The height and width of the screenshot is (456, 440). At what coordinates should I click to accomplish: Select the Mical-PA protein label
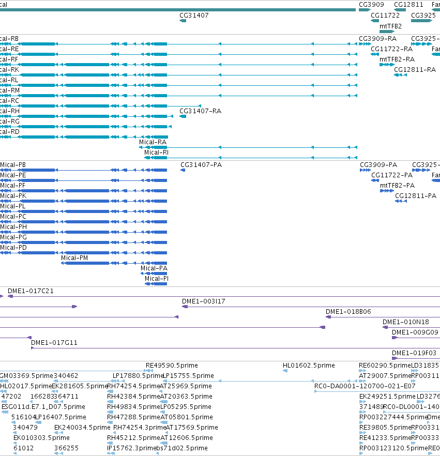pos(154,268)
